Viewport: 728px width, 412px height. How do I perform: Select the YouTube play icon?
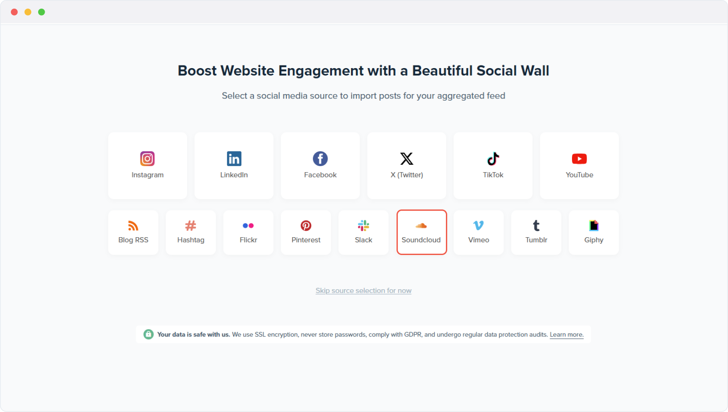(x=579, y=159)
